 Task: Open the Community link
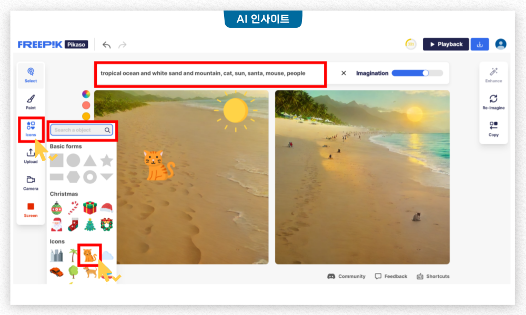click(x=346, y=276)
